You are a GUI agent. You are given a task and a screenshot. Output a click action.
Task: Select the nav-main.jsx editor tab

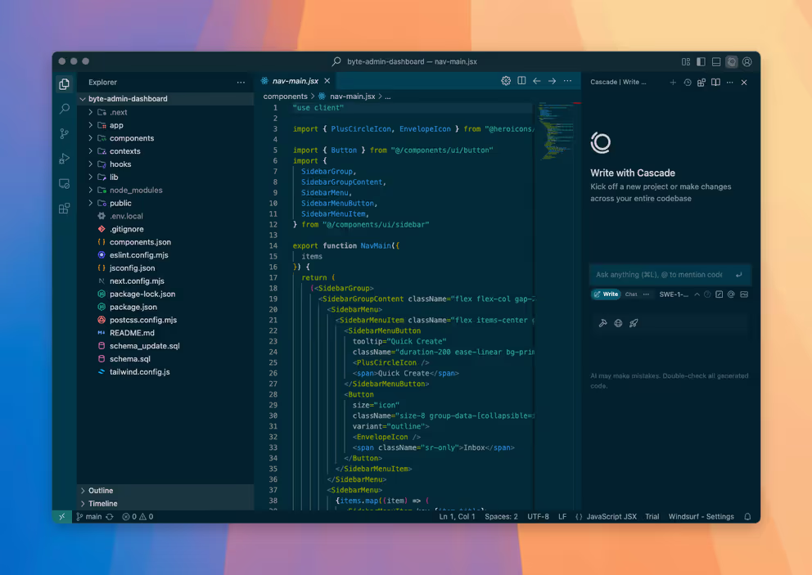(295, 82)
